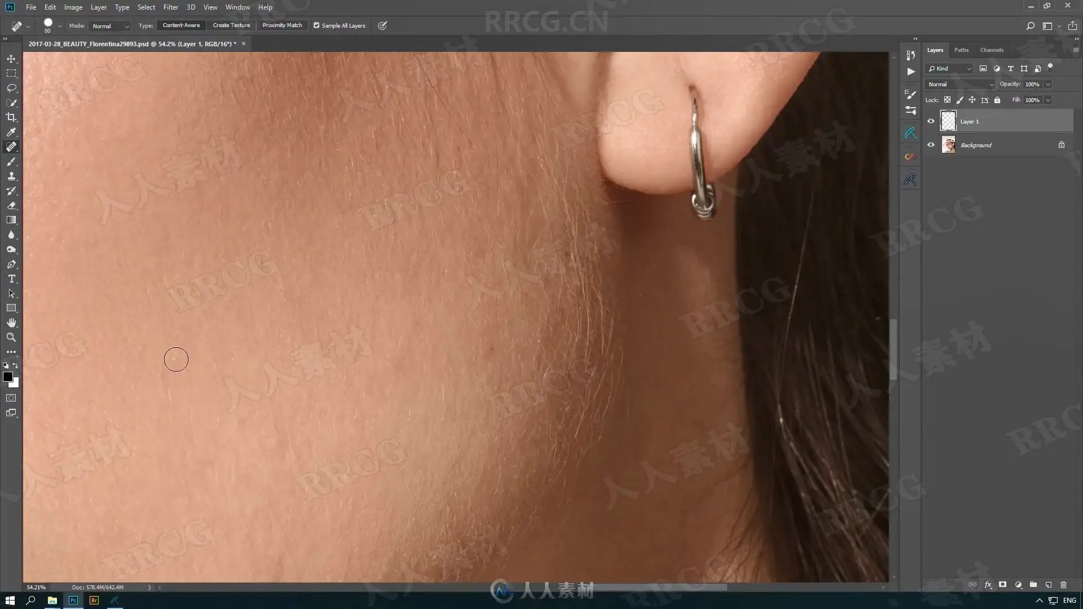Choose Proximity Match type button

[282, 25]
